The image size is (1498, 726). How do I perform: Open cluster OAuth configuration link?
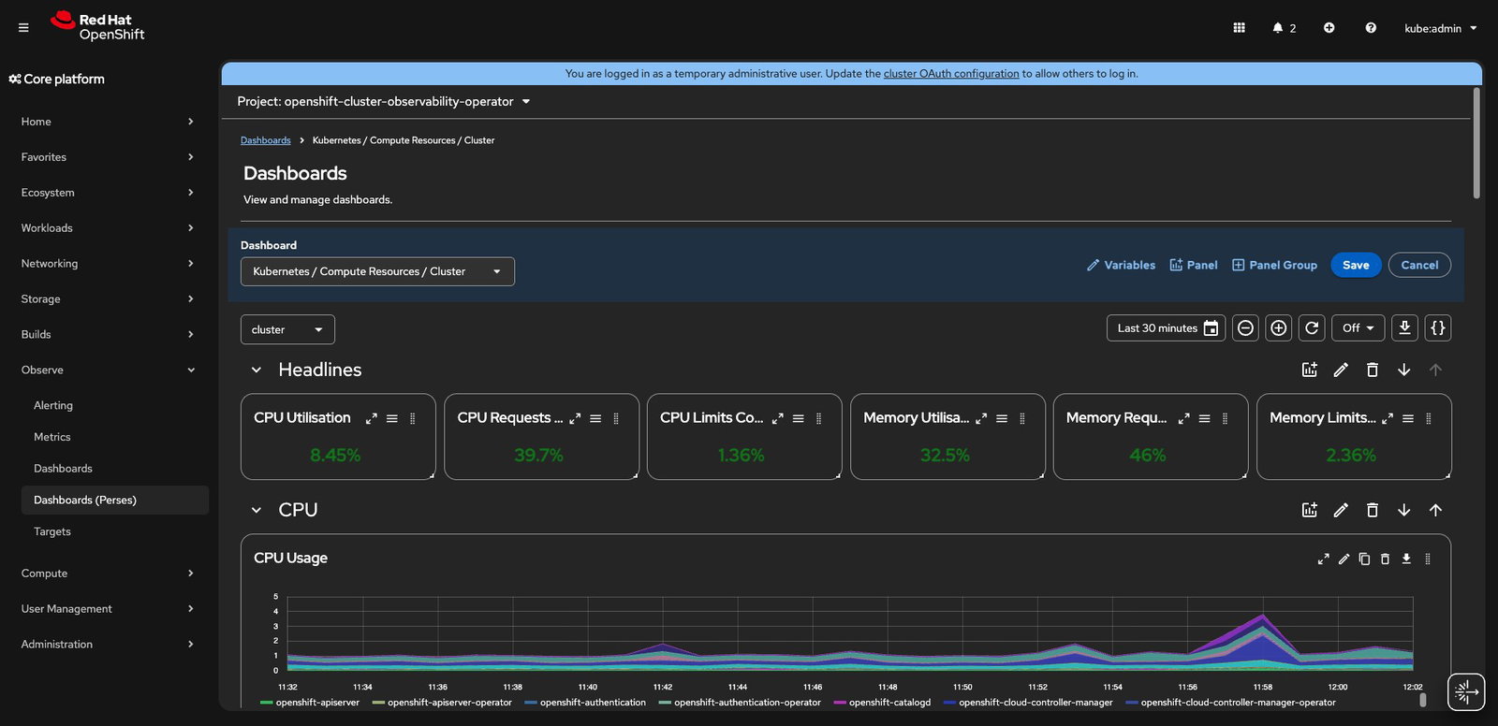951,73
